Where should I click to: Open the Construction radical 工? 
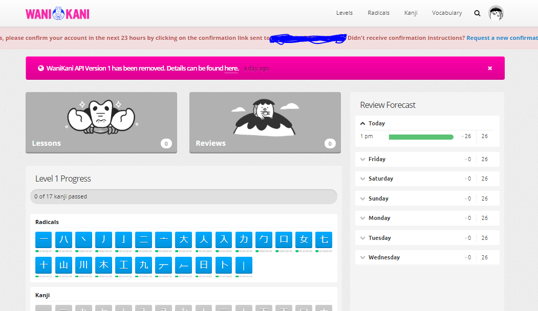click(123, 265)
